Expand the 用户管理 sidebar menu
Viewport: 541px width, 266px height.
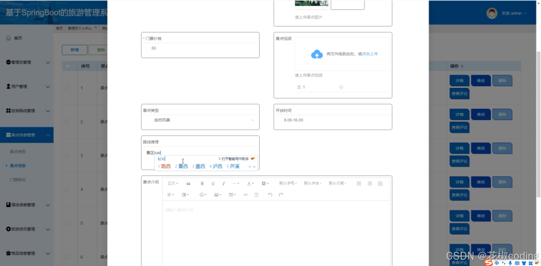[26, 87]
